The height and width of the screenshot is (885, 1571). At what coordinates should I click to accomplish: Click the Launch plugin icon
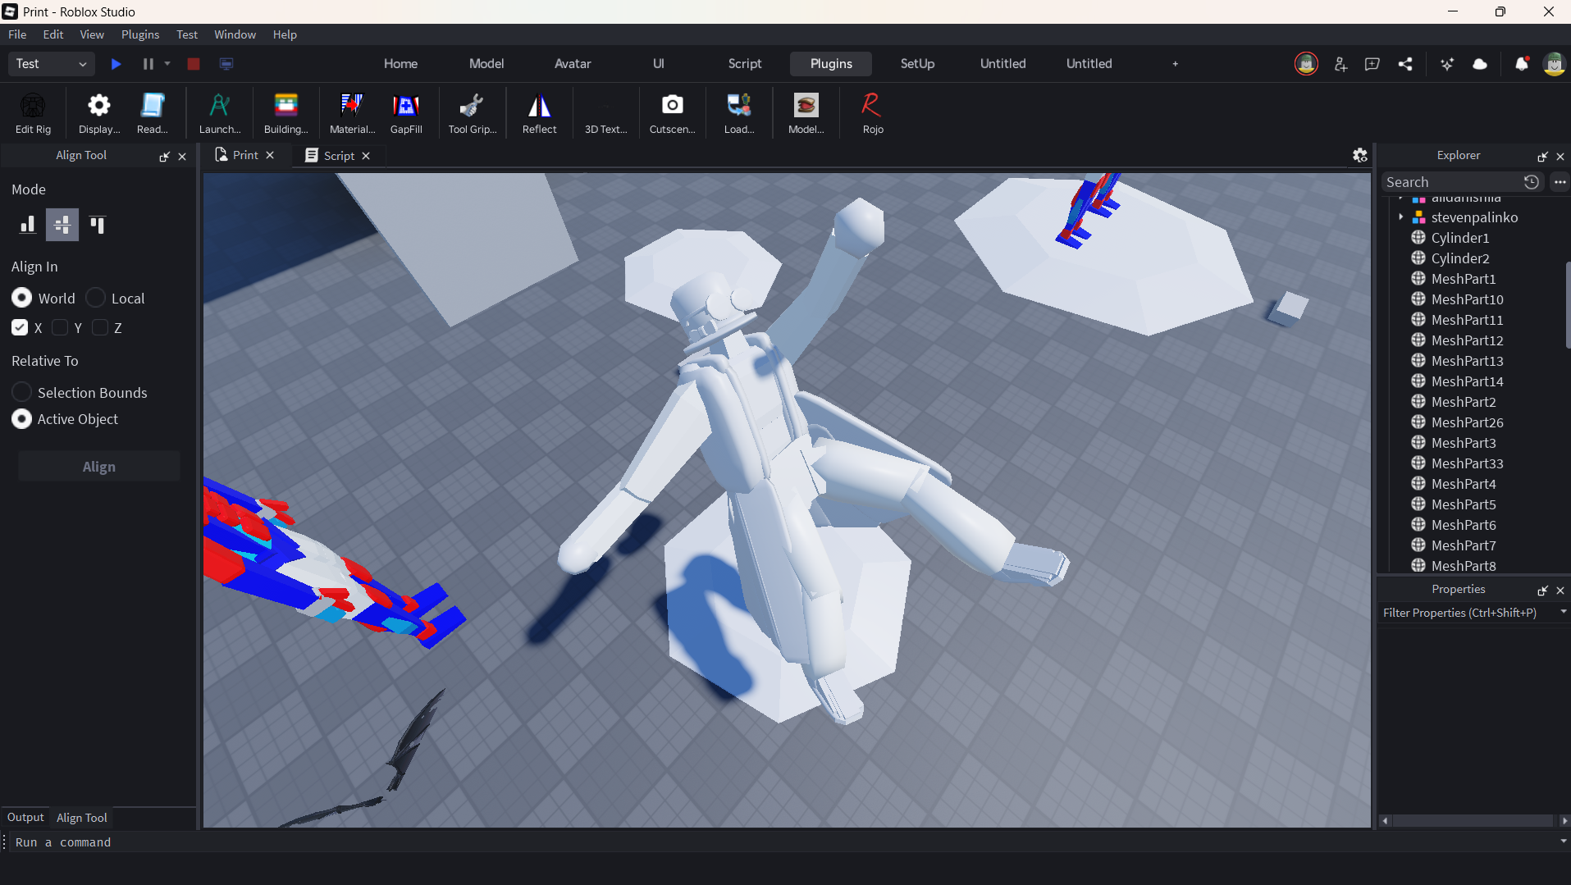(219, 112)
